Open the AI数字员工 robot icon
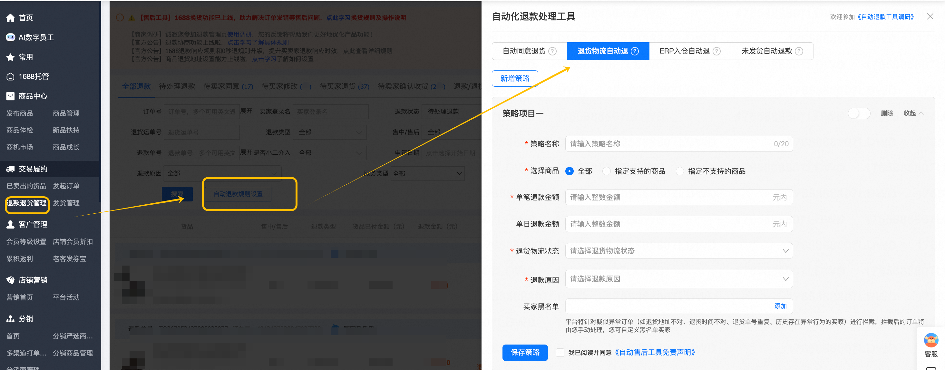Image resolution: width=945 pixels, height=370 pixels. point(10,37)
